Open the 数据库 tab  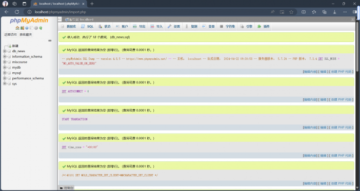click(68, 27)
